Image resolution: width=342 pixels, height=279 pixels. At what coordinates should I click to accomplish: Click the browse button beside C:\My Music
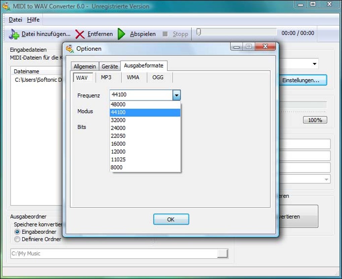click(223, 254)
